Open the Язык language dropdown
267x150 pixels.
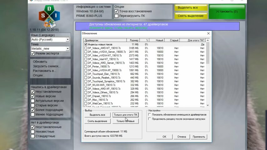pos(68,39)
